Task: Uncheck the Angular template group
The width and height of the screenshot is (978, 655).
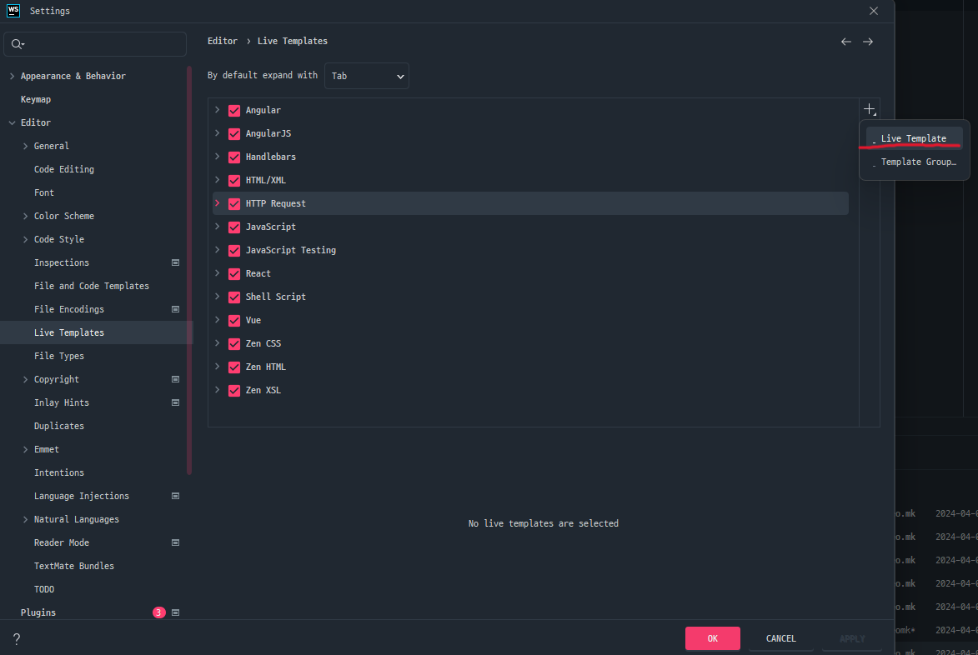Action: coord(234,110)
